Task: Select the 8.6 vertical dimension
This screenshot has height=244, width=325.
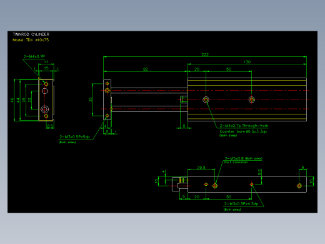Action: click(x=259, y=172)
